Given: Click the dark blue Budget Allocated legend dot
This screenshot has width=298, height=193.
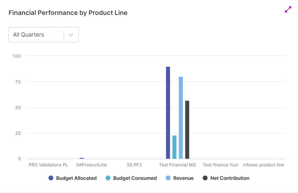Looking at the screenshot, I should click(51, 178).
